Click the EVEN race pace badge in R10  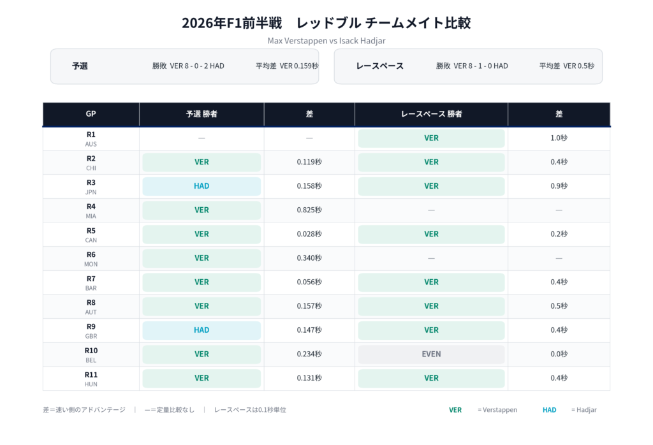pyautogui.click(x=432, y=354)
